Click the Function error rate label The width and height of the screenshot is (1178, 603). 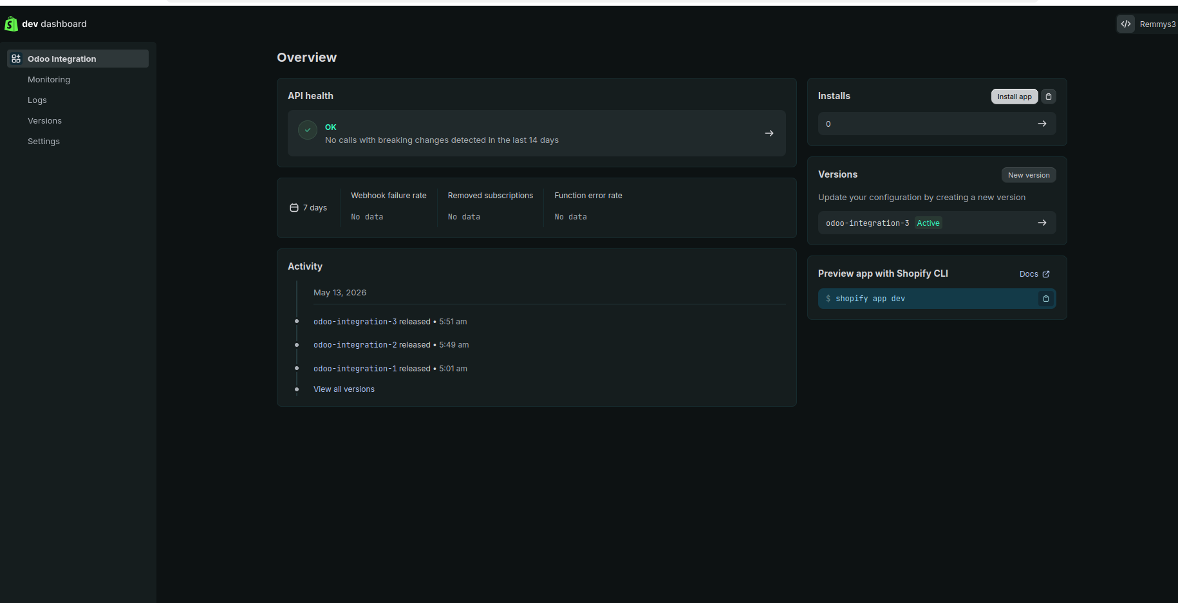pyautogui.click(x=588, y=196)
